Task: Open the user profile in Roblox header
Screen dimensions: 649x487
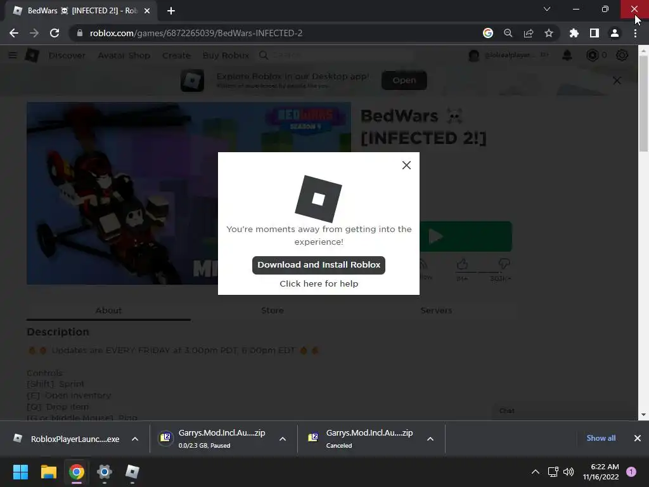Action: [508, 55]
